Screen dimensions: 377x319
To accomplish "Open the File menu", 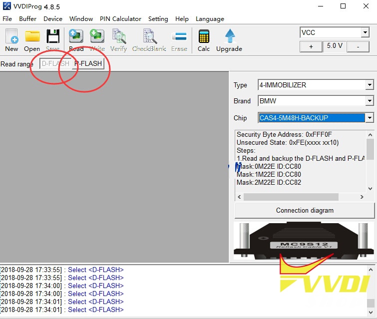I will coord(7,19).
